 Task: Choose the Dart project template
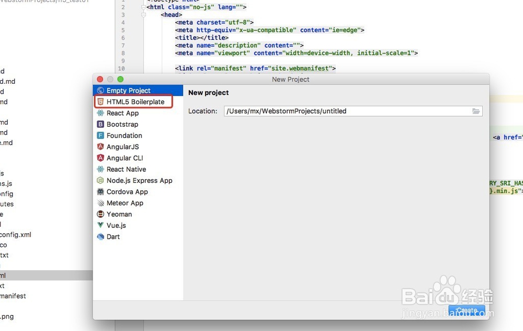click(x=100, y=237)
